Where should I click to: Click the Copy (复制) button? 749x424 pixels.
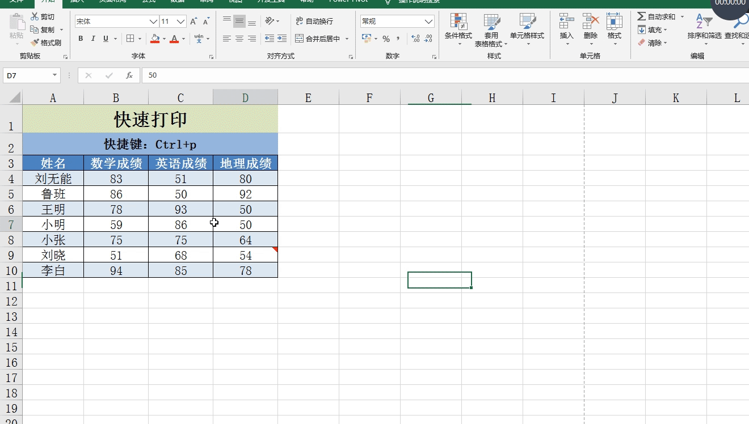tap(43, 29)
